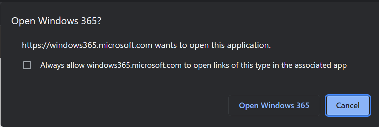Click the blue focus outline of Cancel
This screenshot has width=379, height=127.
pyautogui.click(x=348, y=95)
